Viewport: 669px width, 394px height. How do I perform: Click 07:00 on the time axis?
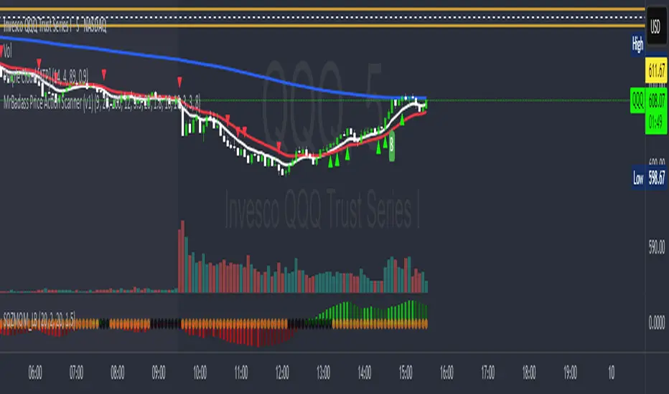click(x=76, y=373)
